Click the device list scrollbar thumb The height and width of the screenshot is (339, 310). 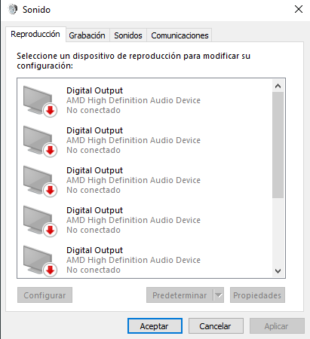tap(278, 145)
